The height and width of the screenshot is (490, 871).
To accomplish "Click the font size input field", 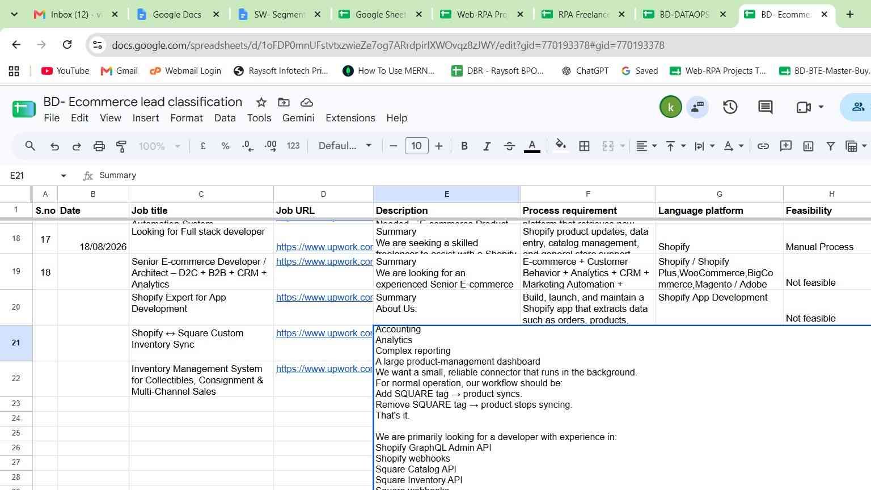I will point(416,146).
